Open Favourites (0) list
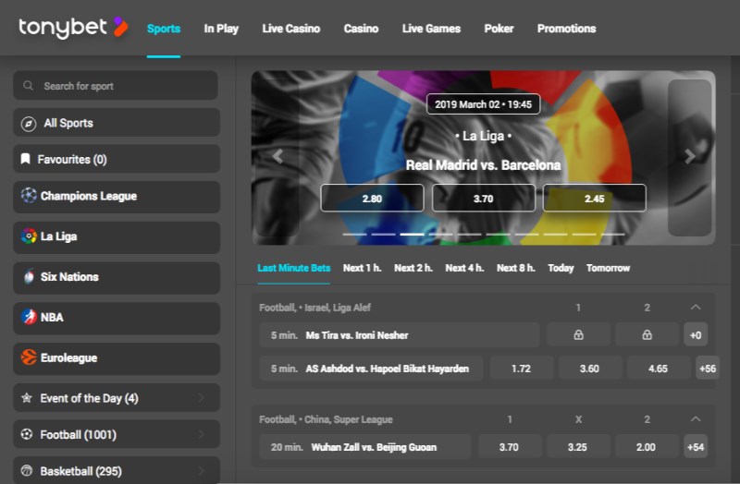The image size is (740, 484). (117, 159)
